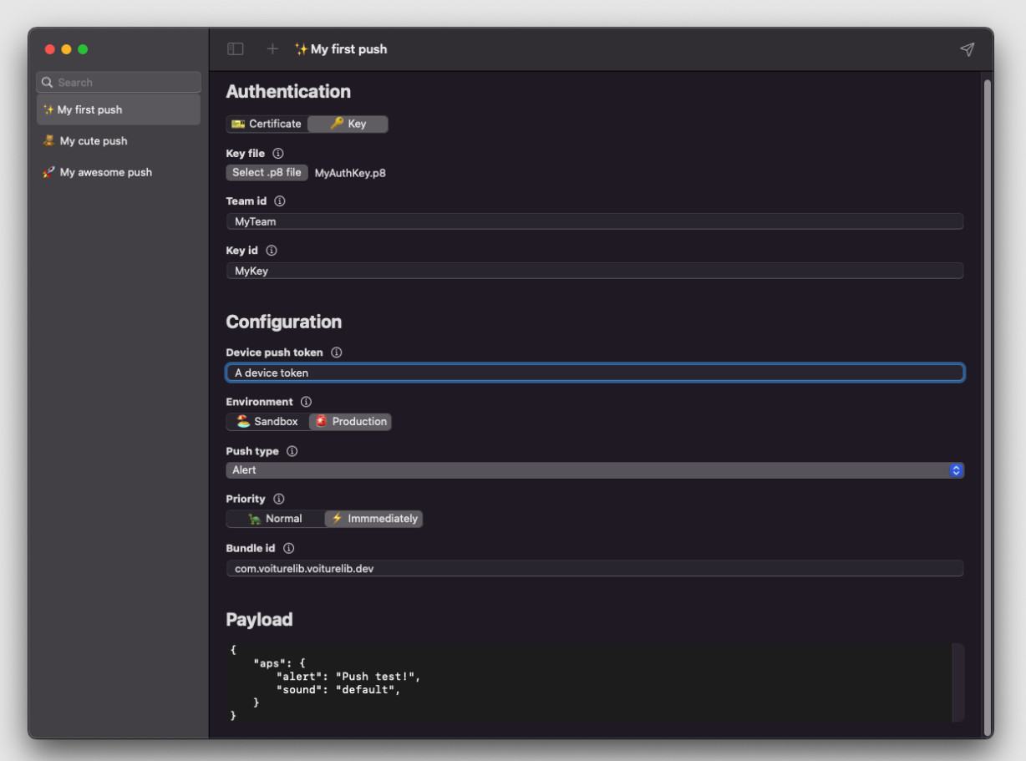Screen dimensions: 1026x761
Task: Open My awesome push in sidebar
Action: pos(119,172)
